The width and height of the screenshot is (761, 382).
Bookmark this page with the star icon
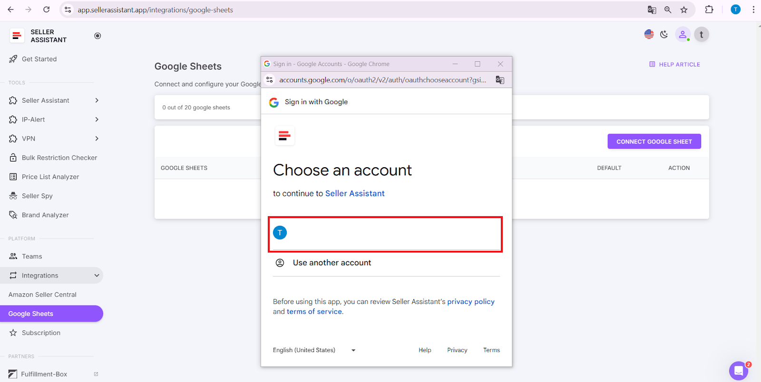684,10
